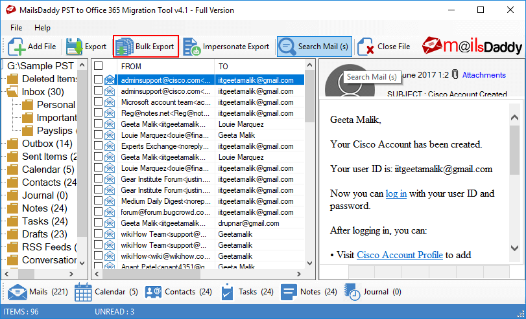Open the Cisco Account Profile link
Viewport: 526px width, 319px height.
point(400,255)
